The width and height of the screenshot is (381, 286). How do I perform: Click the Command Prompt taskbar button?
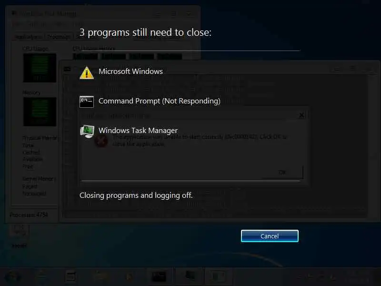pyautogui.click(x=159, y=277)
